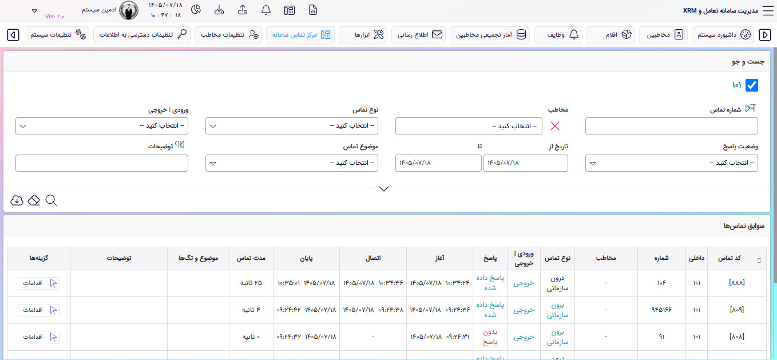Focus the تاریخ از date field
Image resolution: width=777 pixels, height=360 pixels.
click(526, 163)
